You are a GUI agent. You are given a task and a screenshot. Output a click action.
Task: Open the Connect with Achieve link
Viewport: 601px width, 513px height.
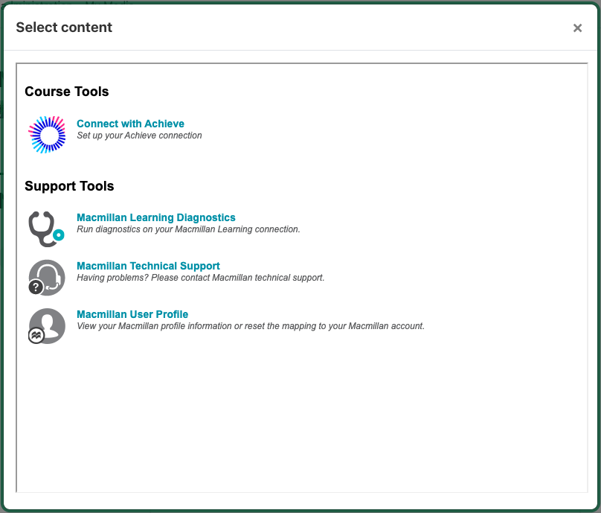click(130, 124)
